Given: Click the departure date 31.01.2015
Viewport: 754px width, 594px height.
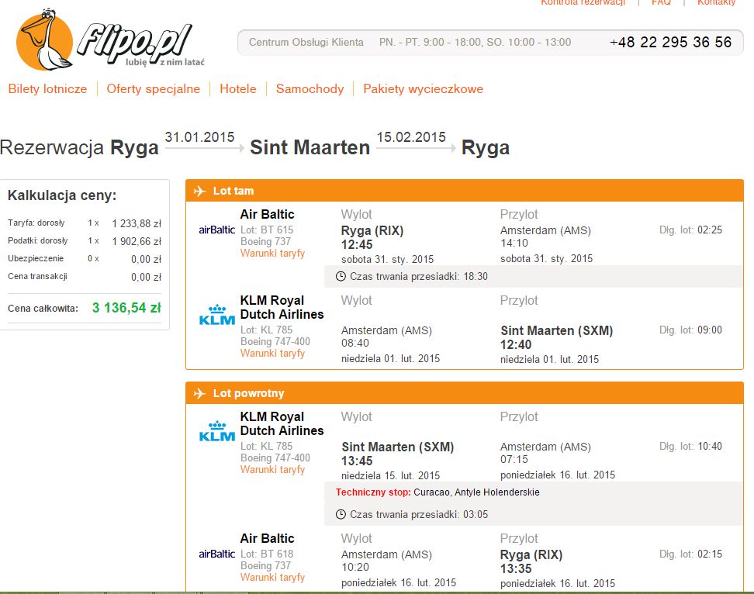Looking at the screenshot, I should [x=199, y=137].
